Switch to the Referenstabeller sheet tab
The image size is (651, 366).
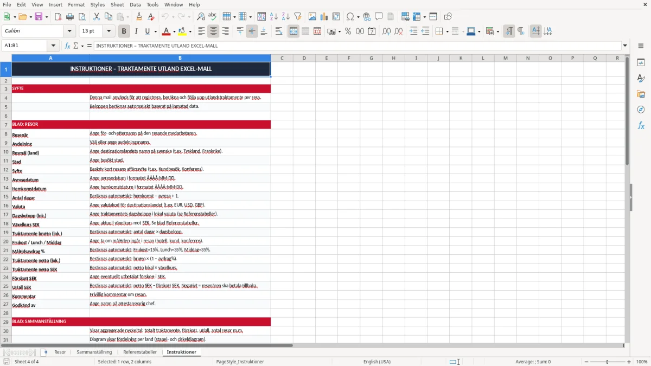point(140,352)
